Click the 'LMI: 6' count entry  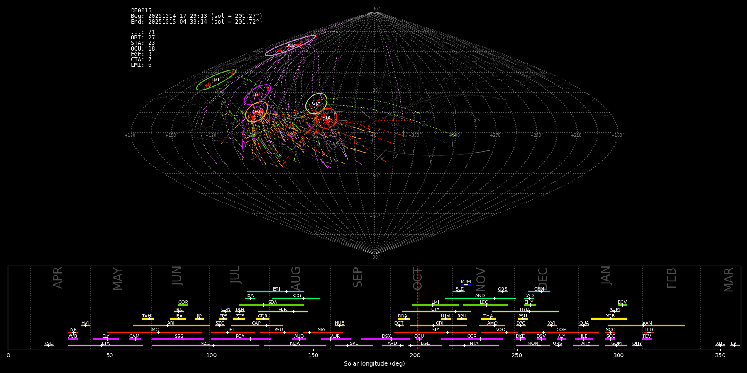coord(141,65)
